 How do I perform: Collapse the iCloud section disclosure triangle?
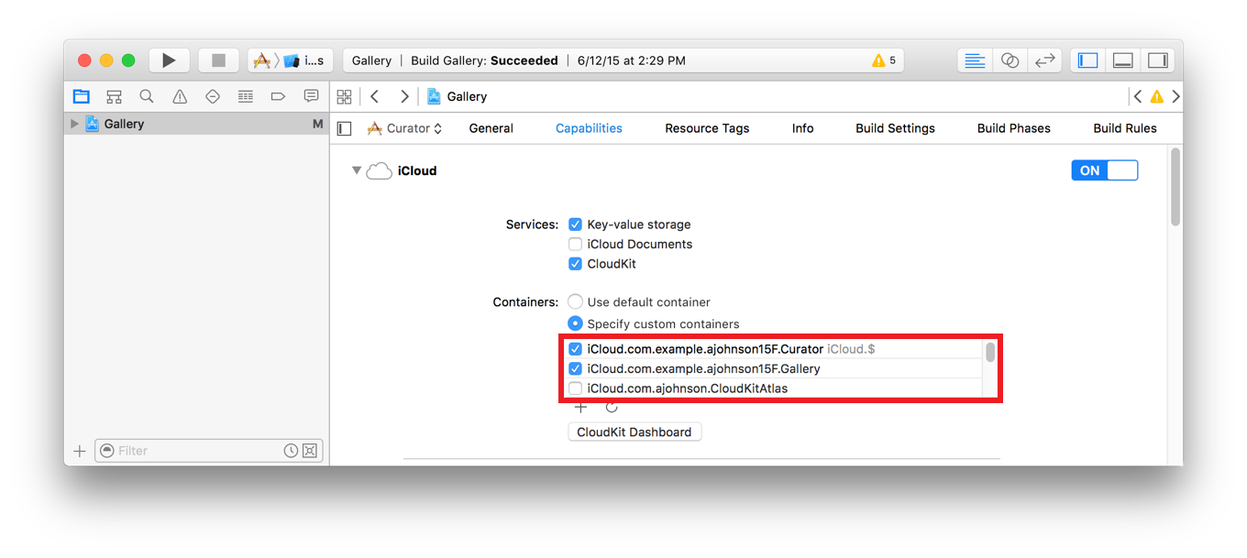click(x=357, y=170)
